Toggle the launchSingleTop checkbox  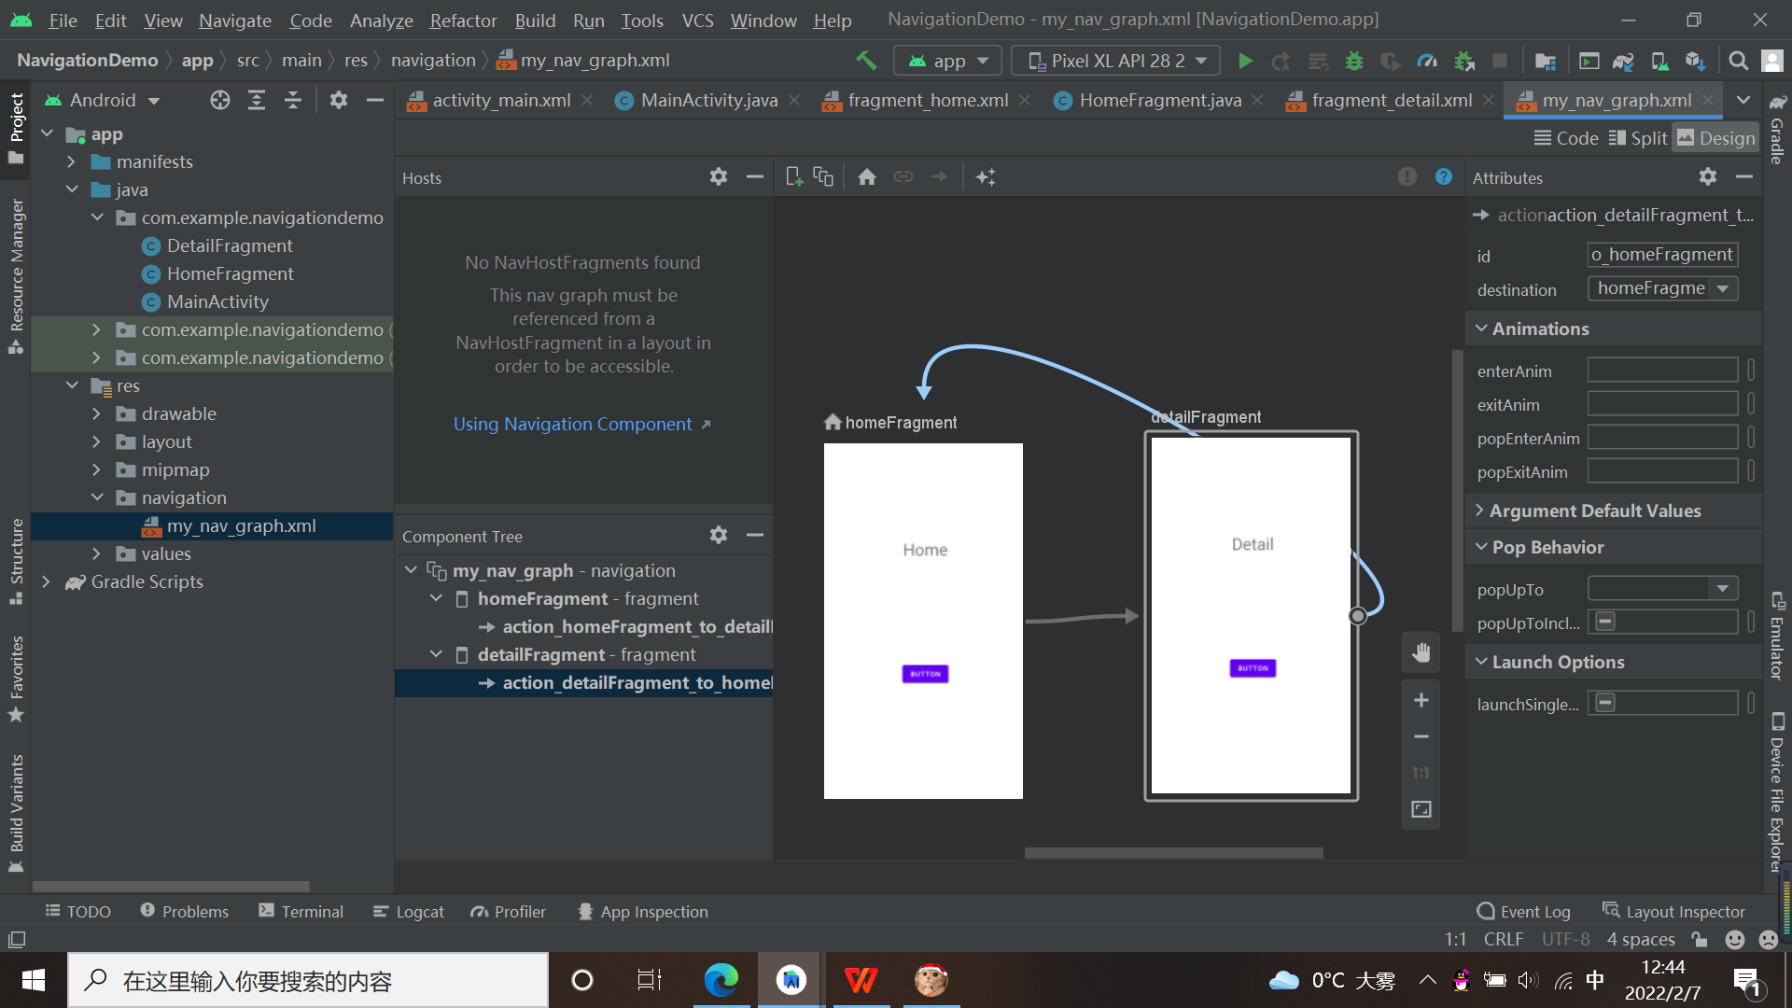click(x=1605, y=703)
